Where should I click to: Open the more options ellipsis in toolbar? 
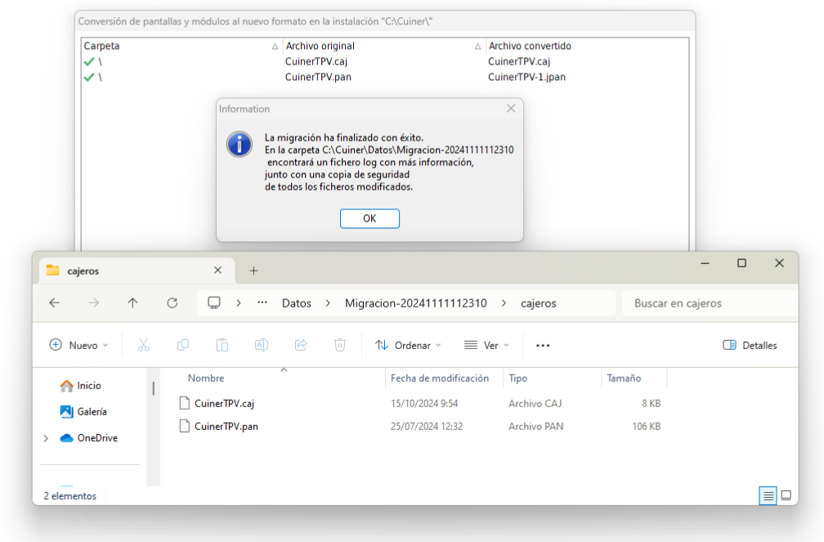tap(543, 345)
